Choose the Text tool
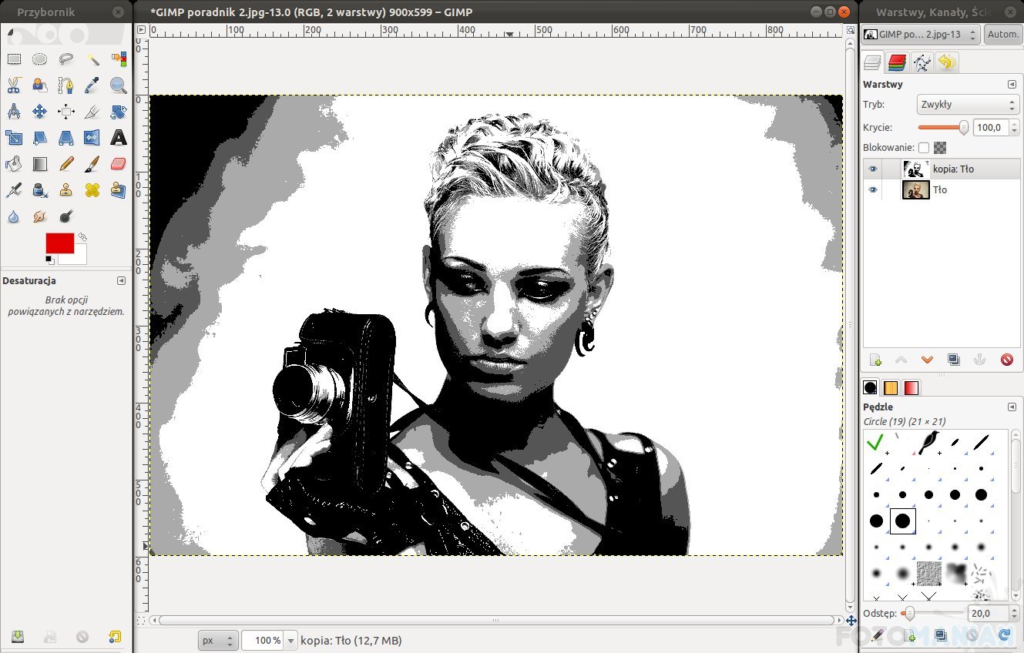1024x653 pixels. pos(118,138)
